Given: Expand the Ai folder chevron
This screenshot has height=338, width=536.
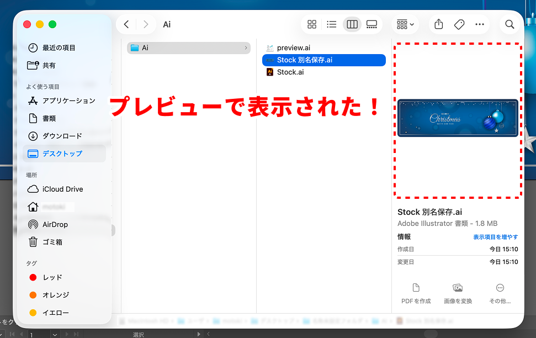Looking at the screenshot, I should [246, 48].
